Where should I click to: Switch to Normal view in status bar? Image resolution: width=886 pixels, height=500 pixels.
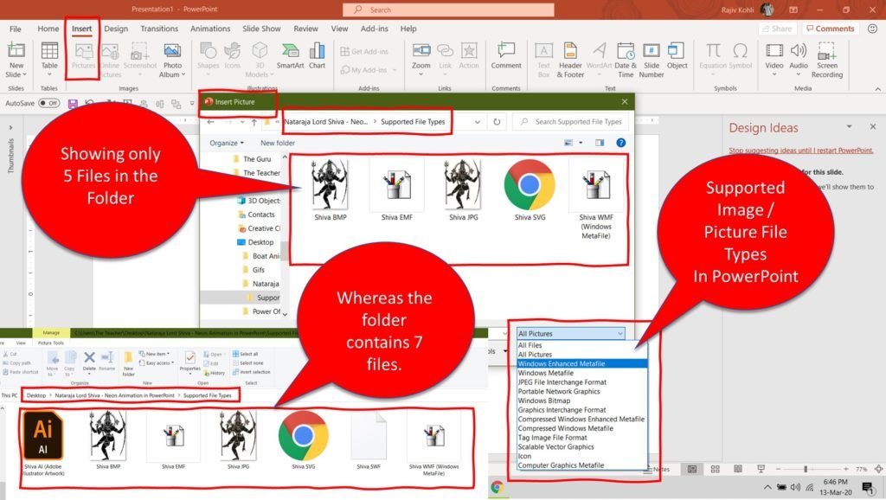pos(691,469)
